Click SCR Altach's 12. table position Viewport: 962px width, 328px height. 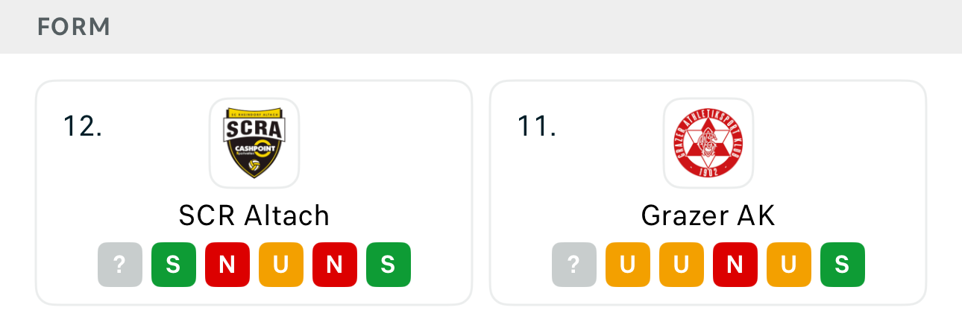(x=83, y=126)
